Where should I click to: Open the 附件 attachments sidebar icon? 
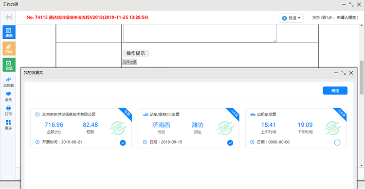tap(9, 48)
